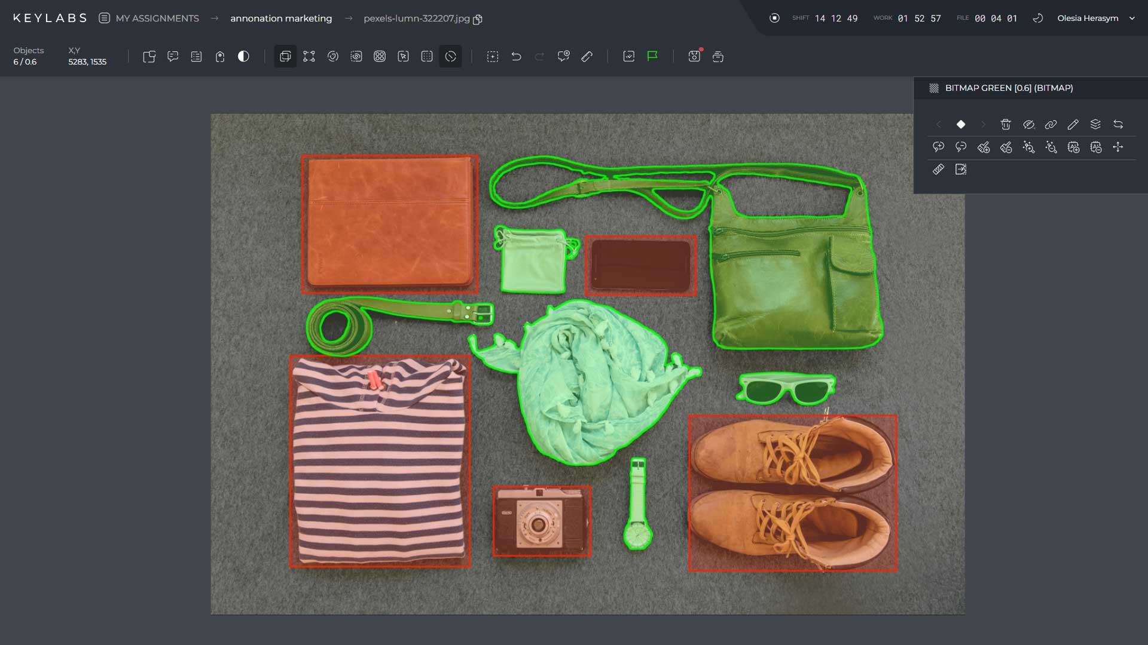This screenshot has height=645, width=1148.
Task: Toggle visibility of the selected object
Action: pos(1029,125)
